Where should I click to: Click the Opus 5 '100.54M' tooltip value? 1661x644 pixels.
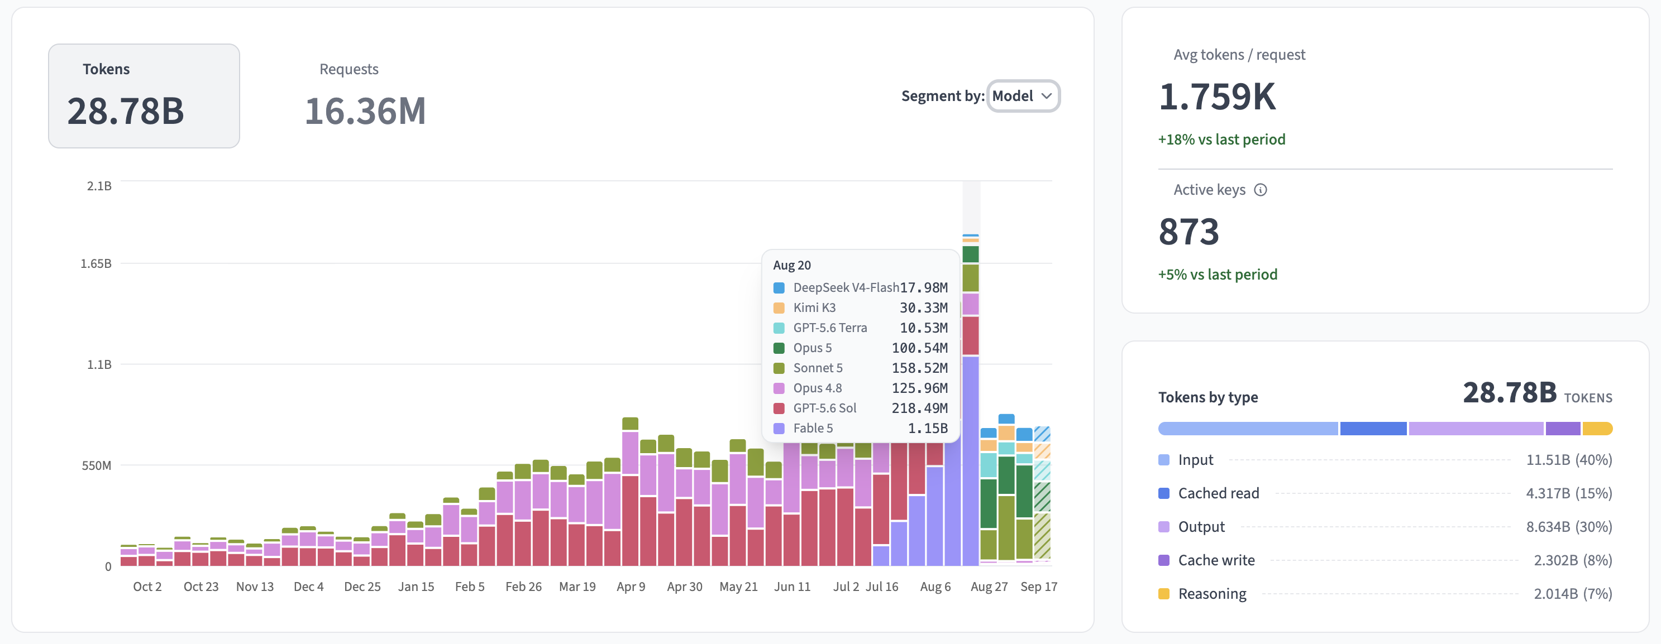[919, 348]
